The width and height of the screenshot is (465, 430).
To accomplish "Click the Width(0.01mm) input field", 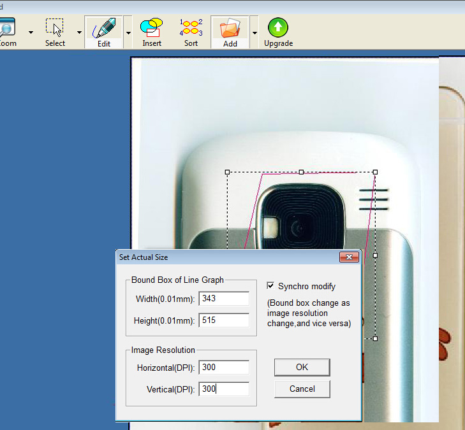I will (224, 299).
